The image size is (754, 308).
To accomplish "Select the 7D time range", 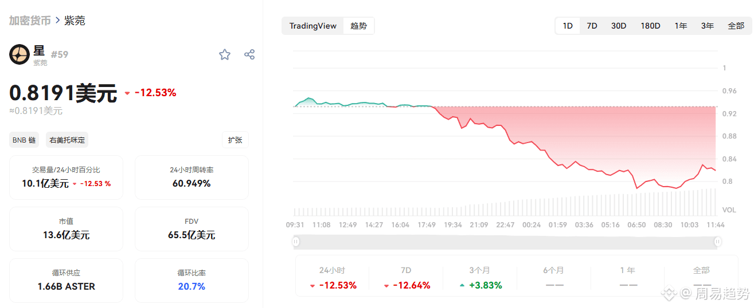I will point(592,26).
